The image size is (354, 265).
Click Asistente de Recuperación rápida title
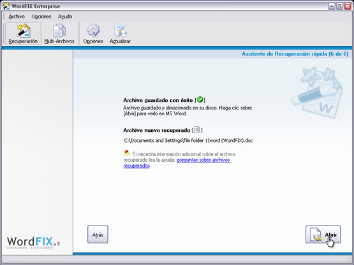click(x=295, y=54)
